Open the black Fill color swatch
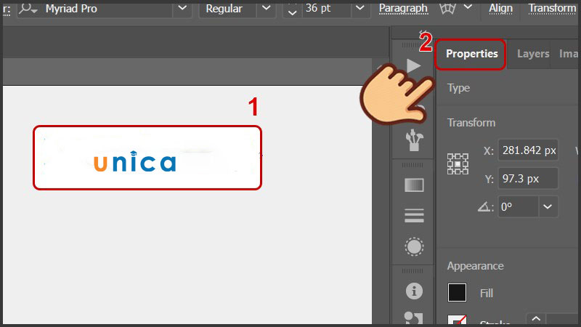The width and height of the screenshot is (581, 327). 457,293
